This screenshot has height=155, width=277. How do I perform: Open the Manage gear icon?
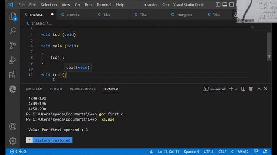pyautogui.click(x=13, y=141)
